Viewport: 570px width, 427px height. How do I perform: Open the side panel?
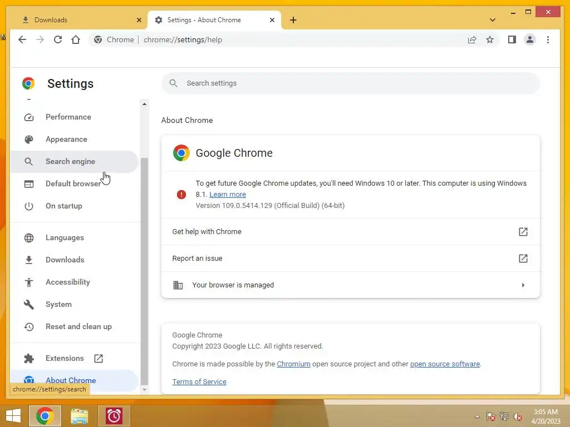(512, 39)
